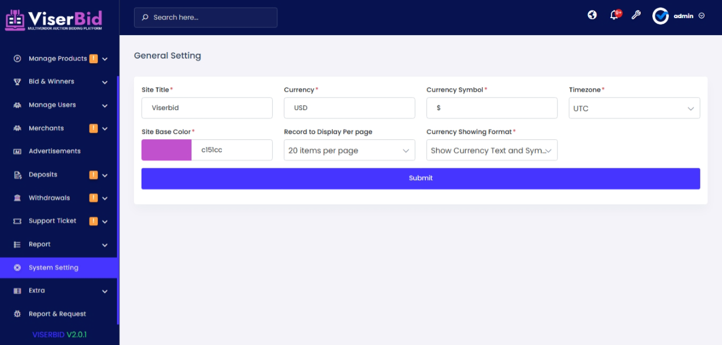Click the Site Base Color purple swatch
Viewport: 722px width, 345px height.
(167, 150)
